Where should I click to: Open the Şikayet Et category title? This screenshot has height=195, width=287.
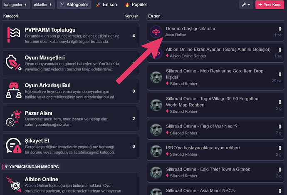pos(37,140)
